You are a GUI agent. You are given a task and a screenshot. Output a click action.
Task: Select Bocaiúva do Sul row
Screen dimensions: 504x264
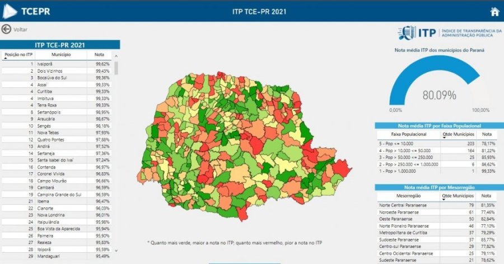point(56,78)
